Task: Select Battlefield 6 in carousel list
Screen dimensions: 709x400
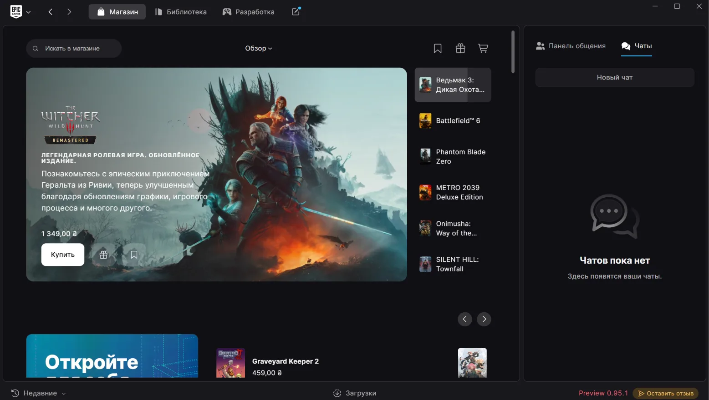Action: click(x=453, y=121)
